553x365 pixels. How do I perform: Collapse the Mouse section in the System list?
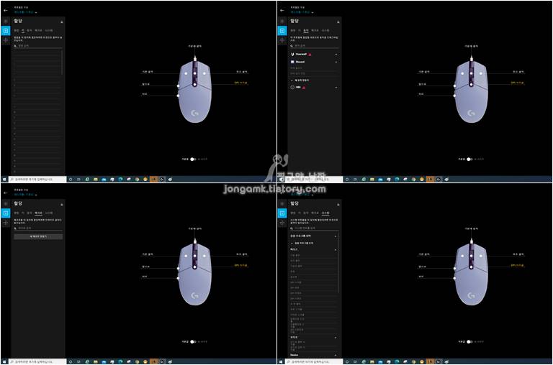[x=335, y=249]
